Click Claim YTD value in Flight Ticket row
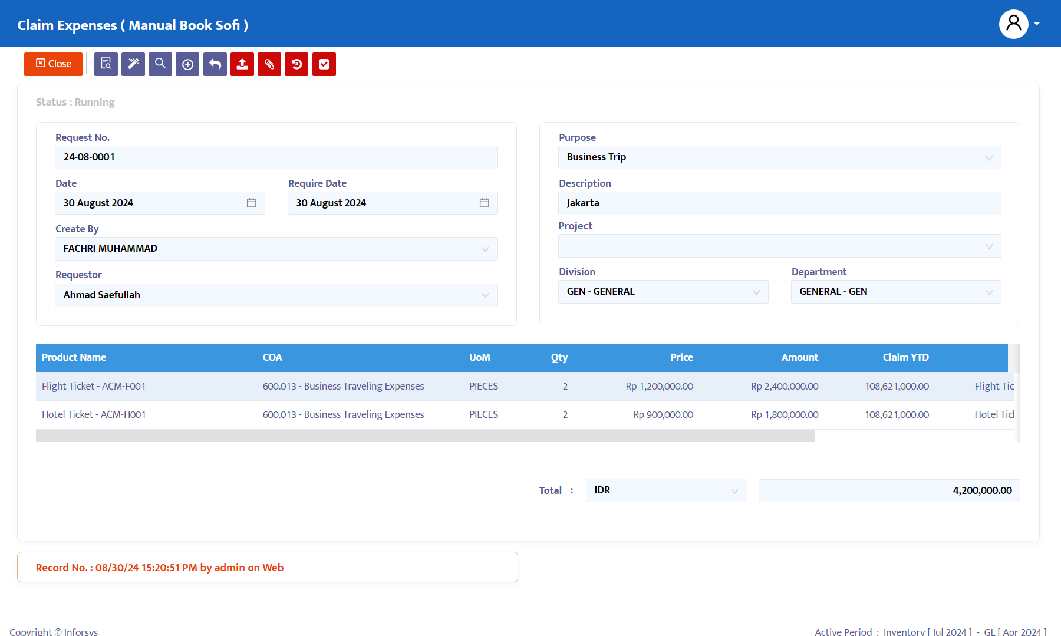The width and height of the screenshot is (1061, 636). point(897,386)
